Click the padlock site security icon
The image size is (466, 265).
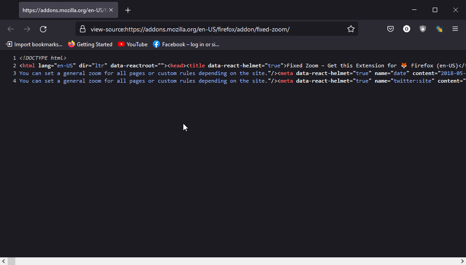(x=83, y=29)
